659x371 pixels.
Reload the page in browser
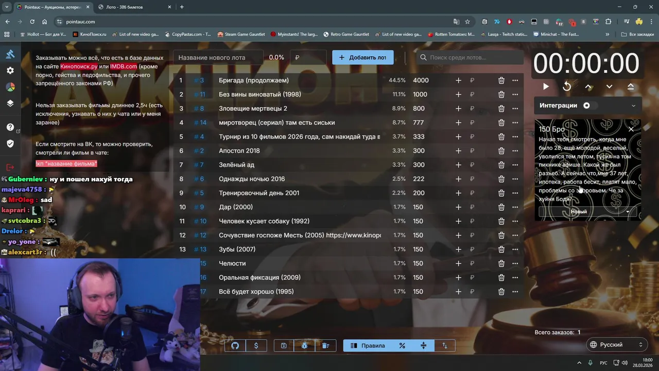pyautogui.click(x=32, y=22)
